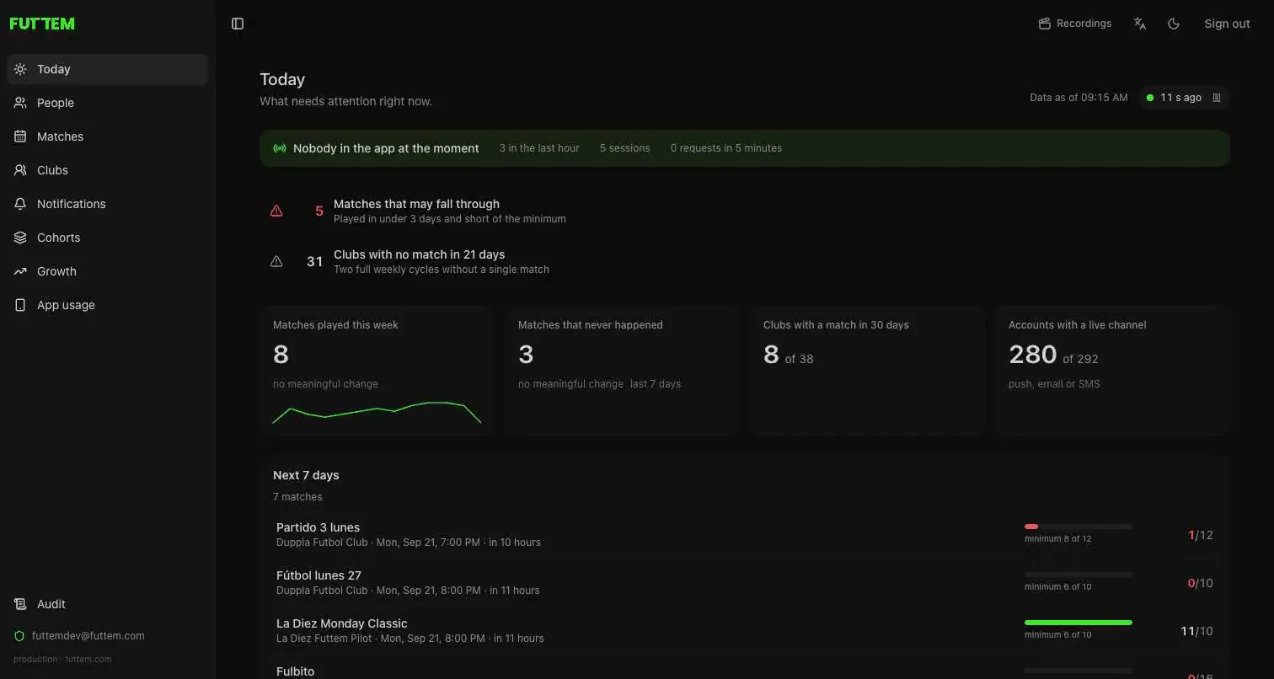Click the Accounts with a live channel card
Screen dimensions: 1274x679
pos(1112,371)
